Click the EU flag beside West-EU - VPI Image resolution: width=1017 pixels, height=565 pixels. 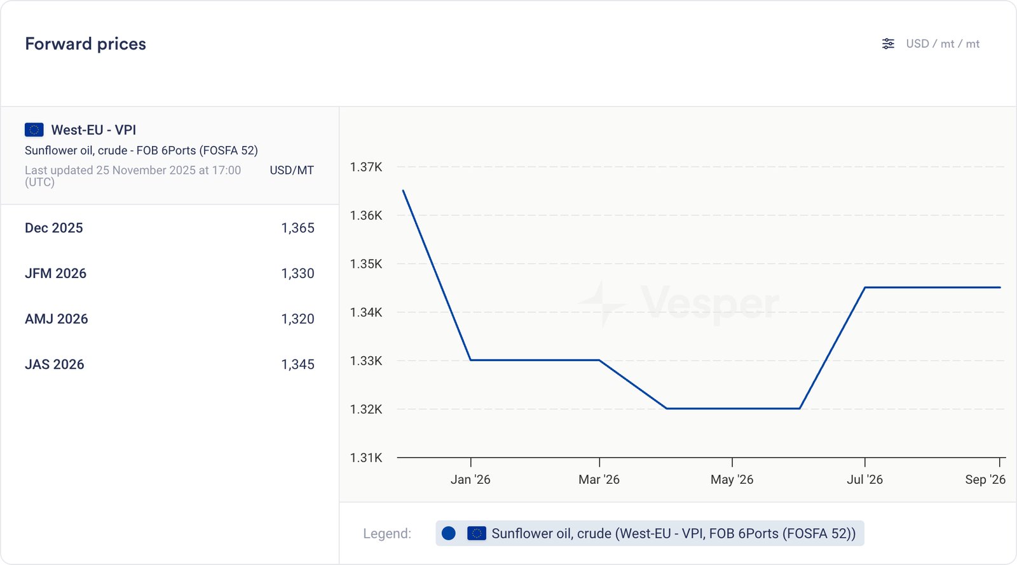pos(34,130)
